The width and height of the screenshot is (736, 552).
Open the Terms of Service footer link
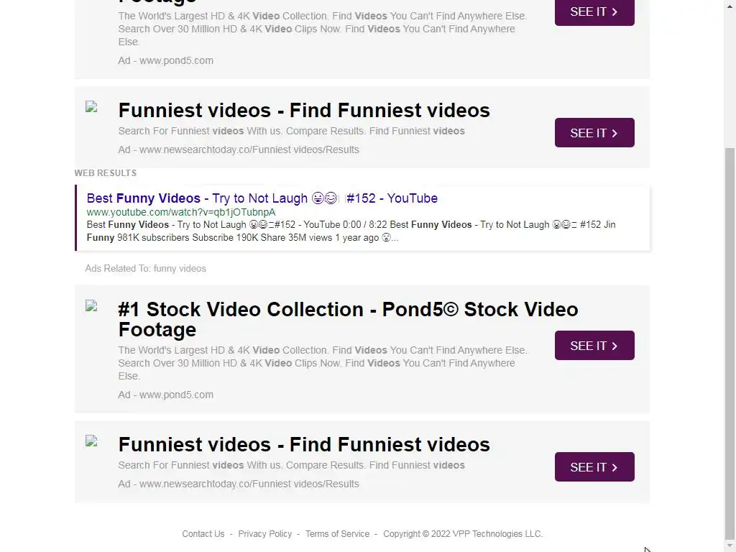(x=338, y=534)
